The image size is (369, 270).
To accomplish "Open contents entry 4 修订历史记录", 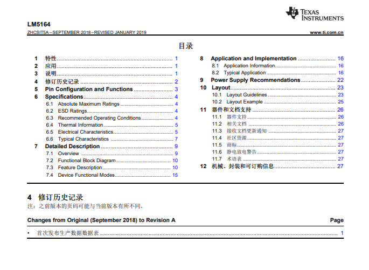I will click(x=106, y=81).
